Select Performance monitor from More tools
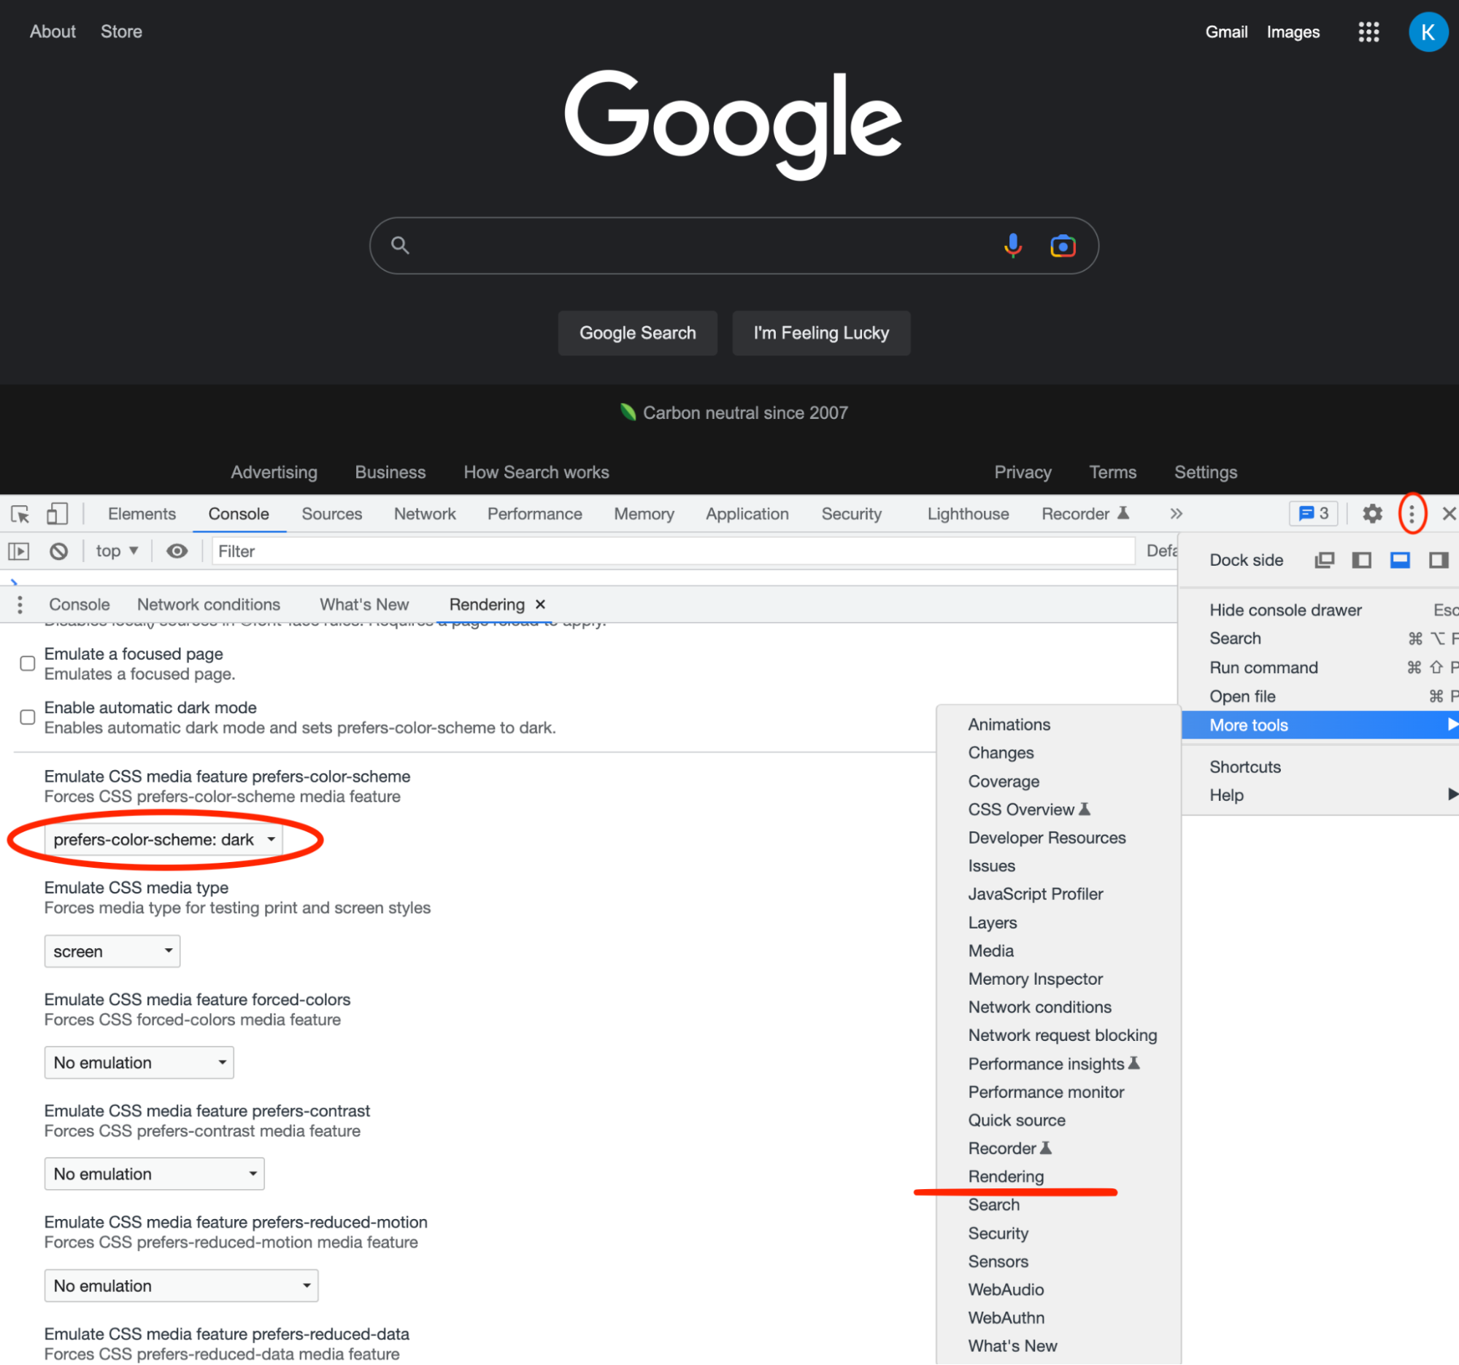The width and height of the screenshot is (1459, 1365). 1046,1091
